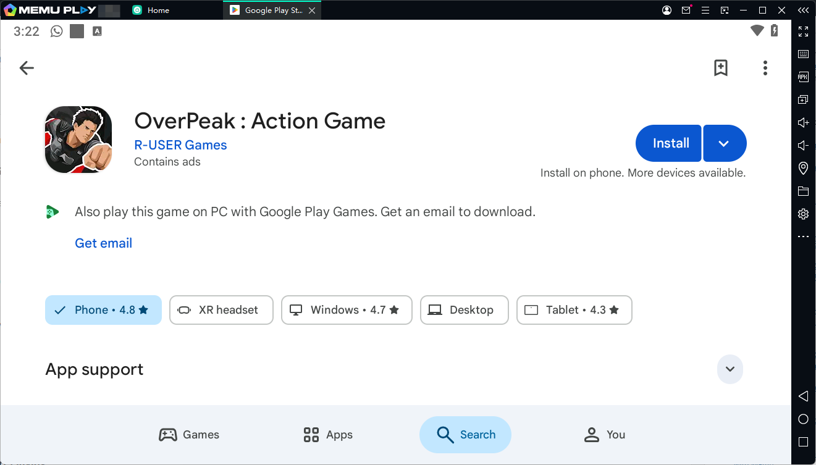The width and height of the screenshot is (816, 465).
Task: Go to the You profile tab
Action: point(605,435)
